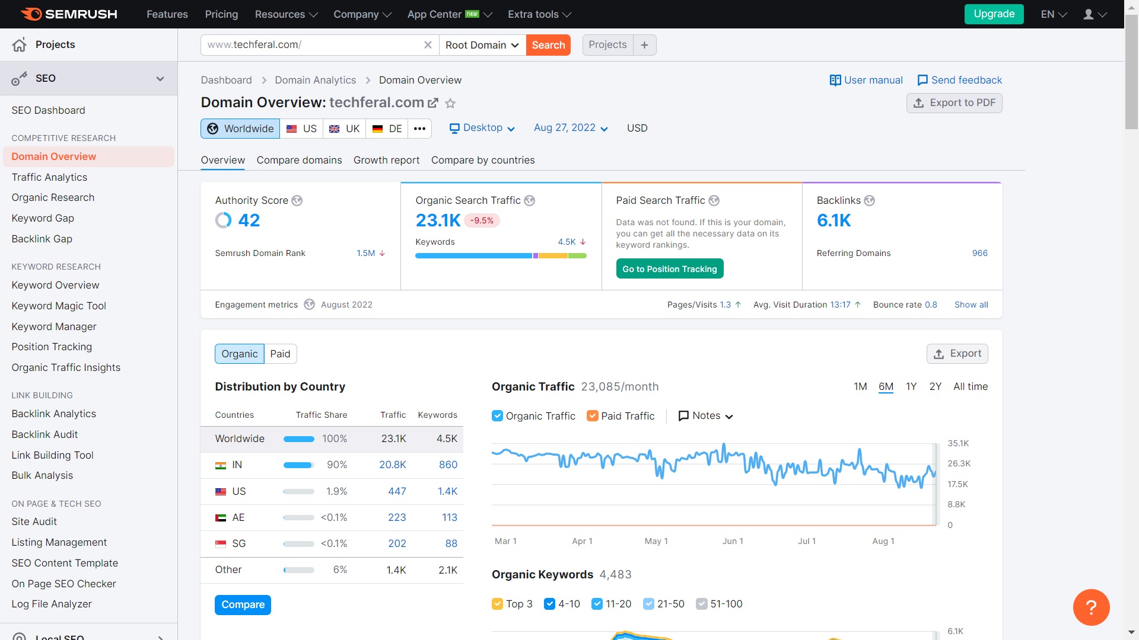This screenshot has height=640, width=1139.
Task: Click the green Upgrade button
Action: click(994, 14)
